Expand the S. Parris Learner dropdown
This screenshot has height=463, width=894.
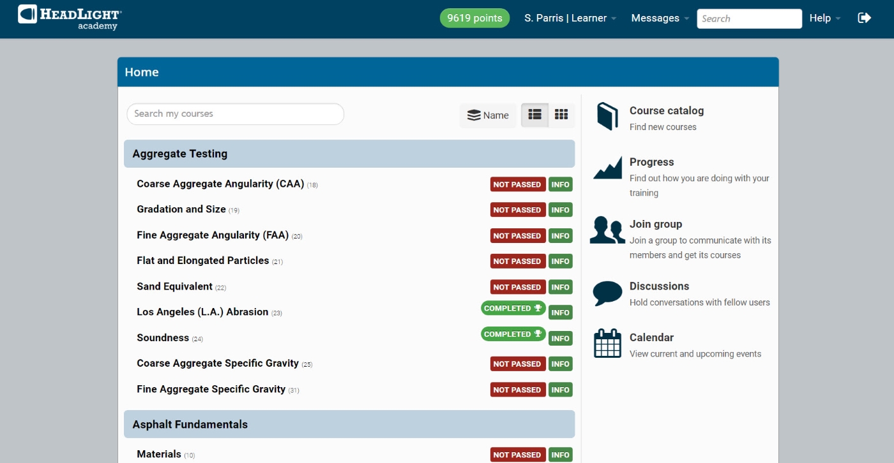click(570, 18)
